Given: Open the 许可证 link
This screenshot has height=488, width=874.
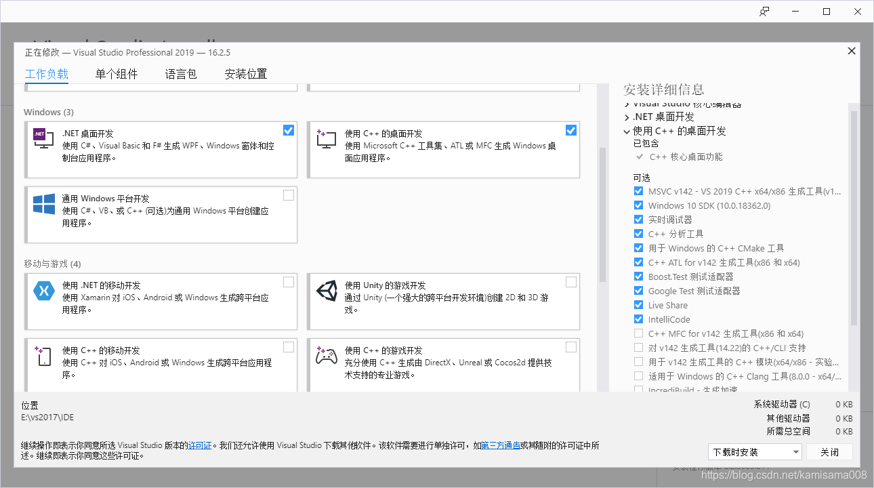Looking at the screenshot, I should tap(200, 445).
